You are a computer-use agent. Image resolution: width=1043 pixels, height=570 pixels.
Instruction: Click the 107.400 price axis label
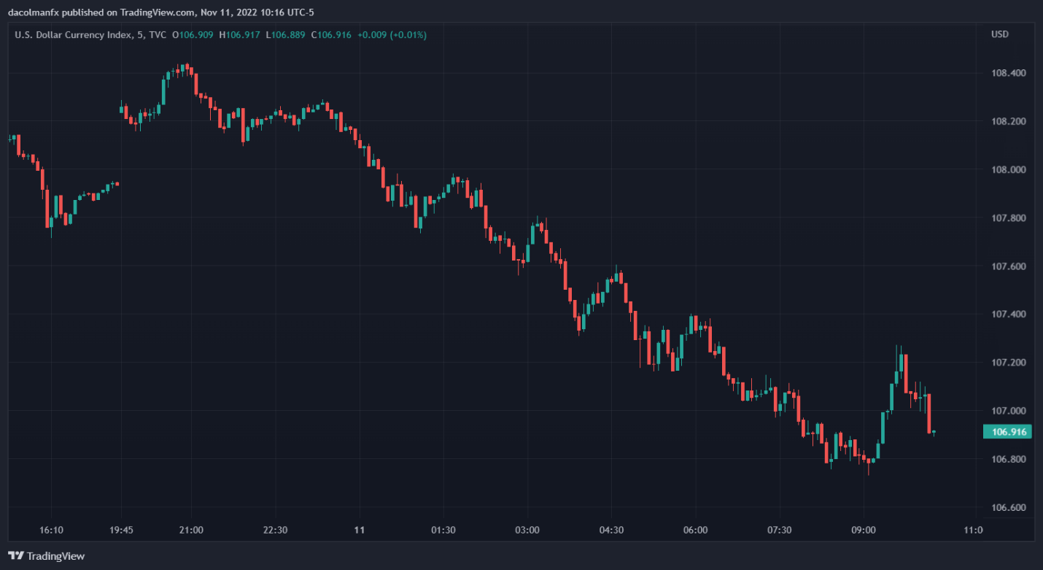click(1010, 314)
